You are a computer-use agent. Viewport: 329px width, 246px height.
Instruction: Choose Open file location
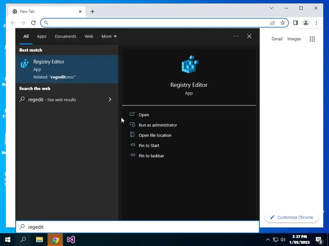point(155,135)
